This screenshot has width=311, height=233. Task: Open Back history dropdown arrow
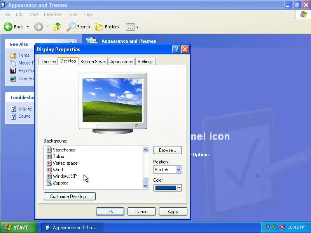click(x=28, y=26)
